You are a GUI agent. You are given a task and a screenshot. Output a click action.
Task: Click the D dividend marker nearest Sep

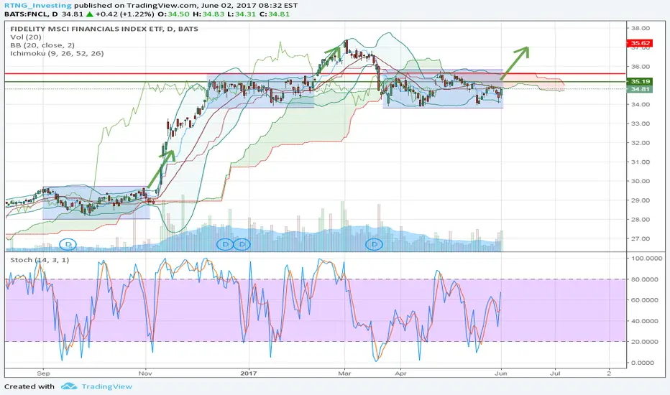pyautogui.click(x=68, y=245)
